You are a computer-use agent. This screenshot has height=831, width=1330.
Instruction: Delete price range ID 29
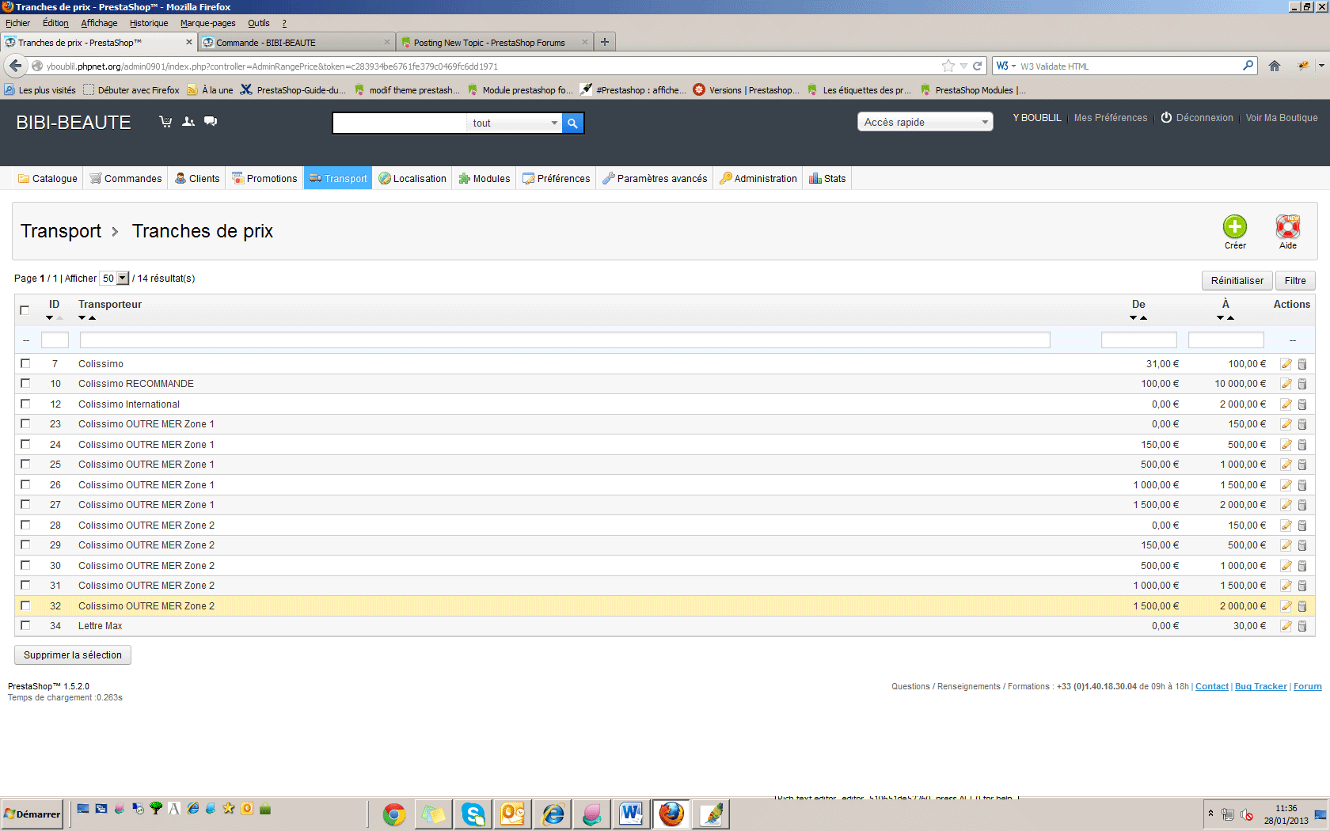[x=1302, y=545]
